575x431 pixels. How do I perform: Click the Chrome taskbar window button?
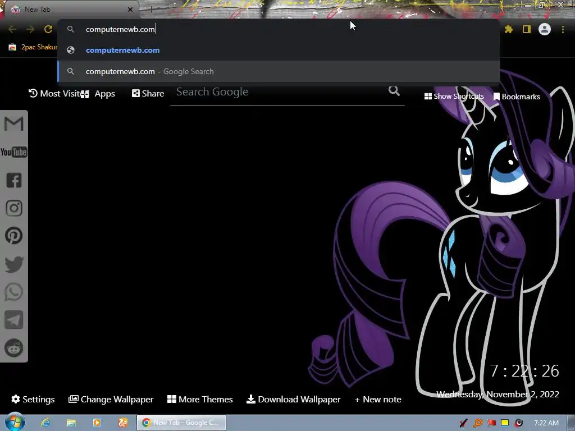coord(181,423)
